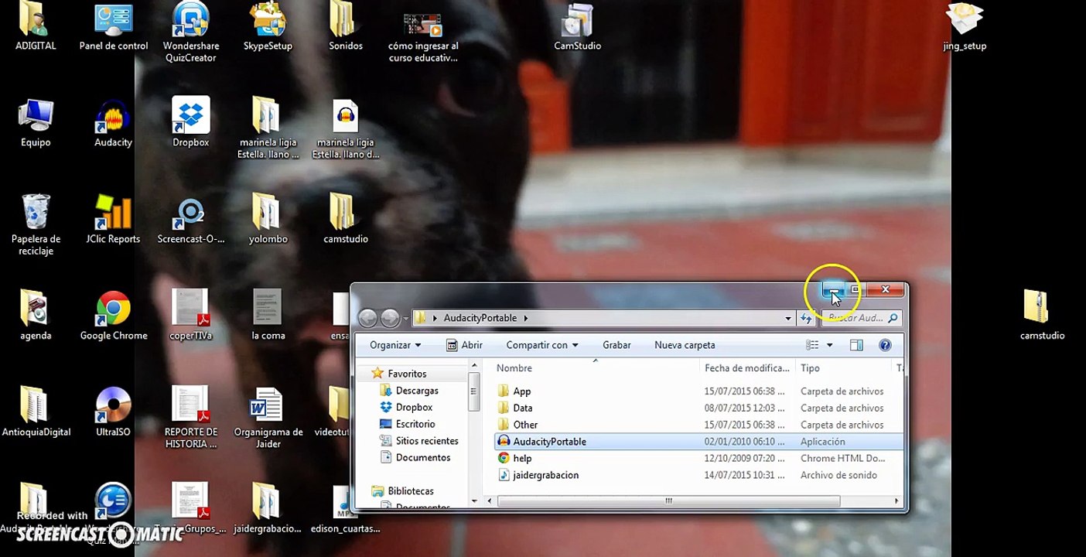Launch the Screencast-O-Matic desktop shortcut
The height and width of the screenshot is (557, 1086).
[190, 220]
